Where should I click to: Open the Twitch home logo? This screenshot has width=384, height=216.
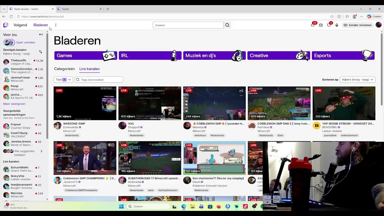coord(6,25)
